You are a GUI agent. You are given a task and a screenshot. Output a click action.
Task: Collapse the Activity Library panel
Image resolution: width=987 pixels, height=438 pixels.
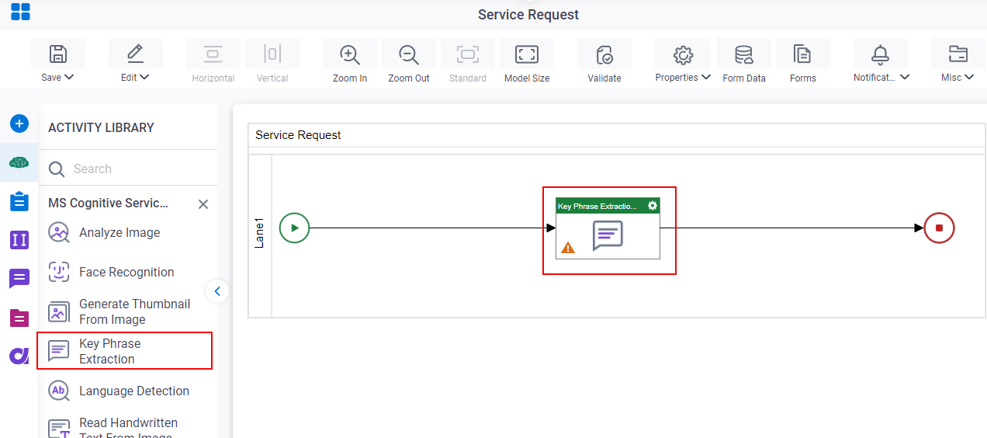click(x=217, y=291)
